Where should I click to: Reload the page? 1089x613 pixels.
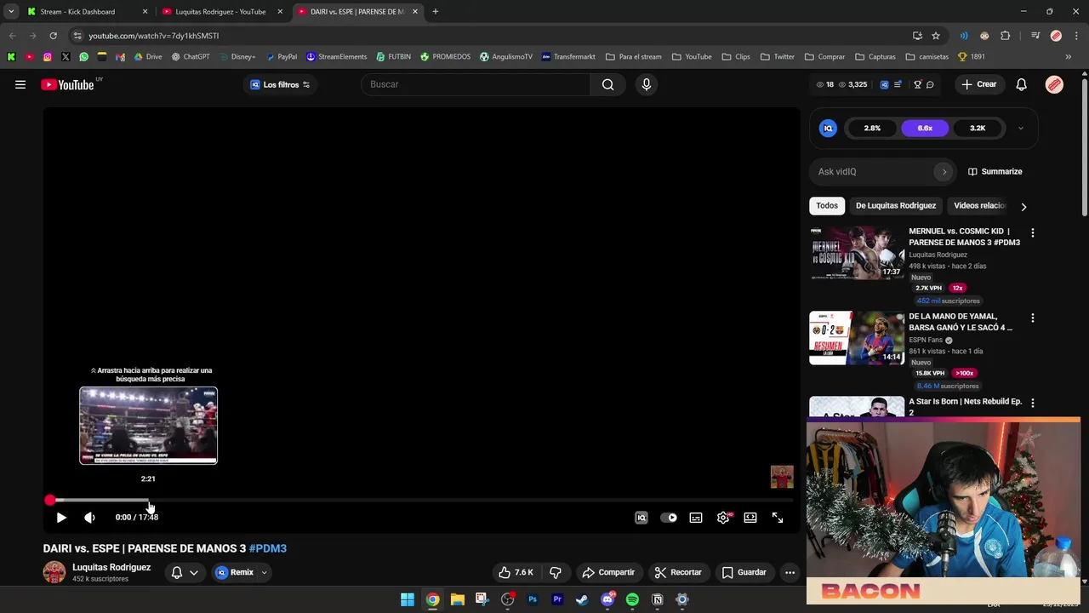53,36
